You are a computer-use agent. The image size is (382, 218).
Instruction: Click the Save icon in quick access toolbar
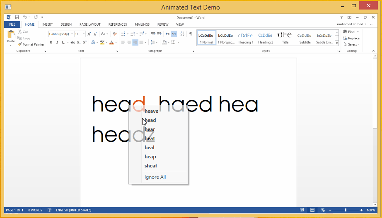pyautogui.click(x=17, y=17)
